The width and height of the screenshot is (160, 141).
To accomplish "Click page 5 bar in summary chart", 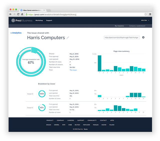I will pyautogui.click(x=115, y=69).
